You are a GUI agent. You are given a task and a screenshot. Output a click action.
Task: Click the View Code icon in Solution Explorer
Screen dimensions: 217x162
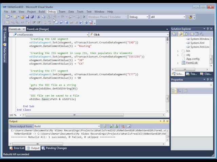pyautogui.click(x=192, y=34)
